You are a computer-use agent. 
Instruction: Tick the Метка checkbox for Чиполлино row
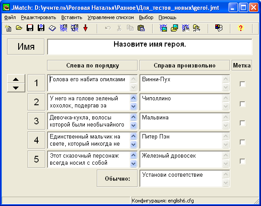[x=242, y=104]
